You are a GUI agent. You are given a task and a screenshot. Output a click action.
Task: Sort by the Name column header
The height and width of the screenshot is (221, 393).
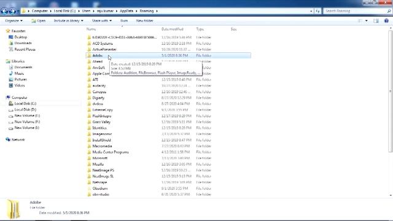[91, 29]
